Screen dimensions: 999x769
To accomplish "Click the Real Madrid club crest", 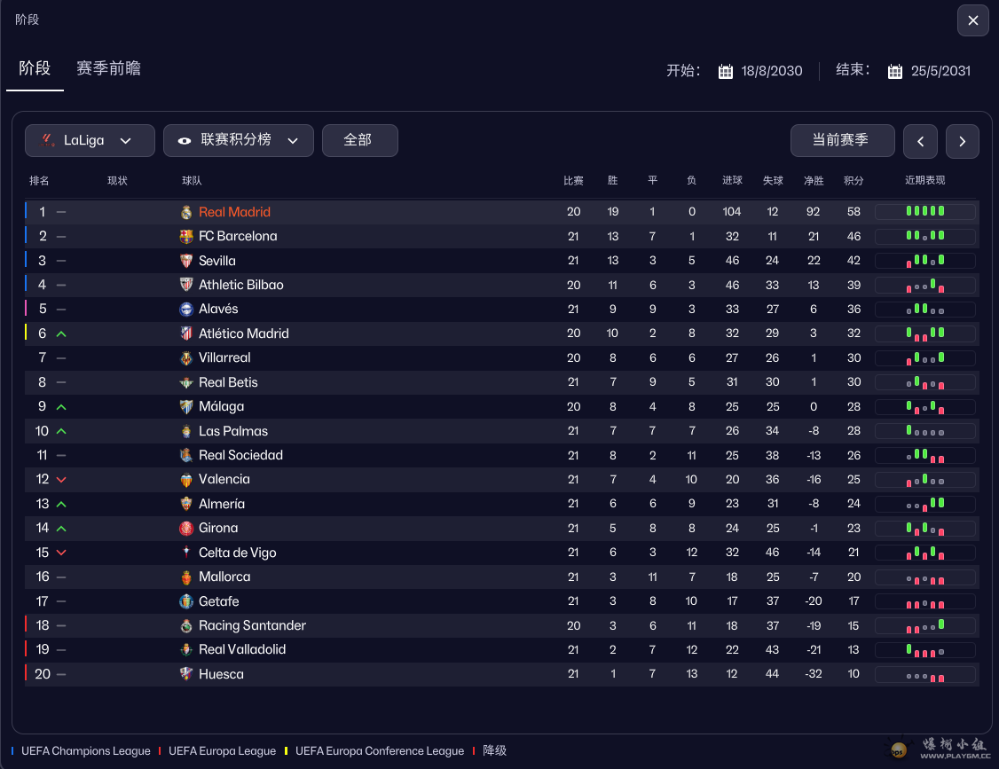I will coord(186,212).
